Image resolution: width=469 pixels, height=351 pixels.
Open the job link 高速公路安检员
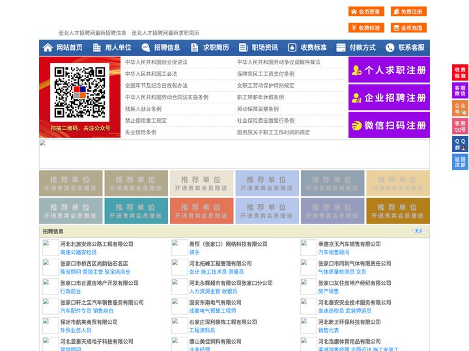pyautogui.click(x=78, y=252)
